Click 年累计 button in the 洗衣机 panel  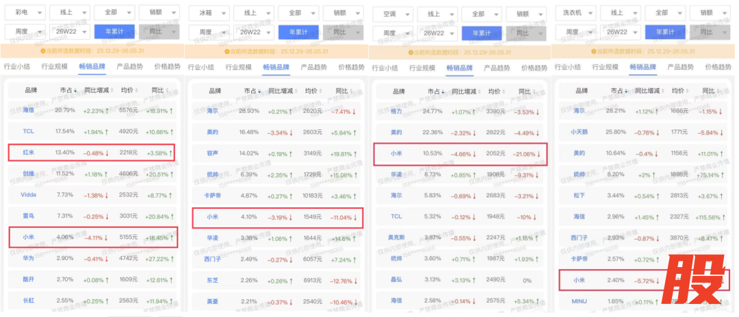pos(665,32)
